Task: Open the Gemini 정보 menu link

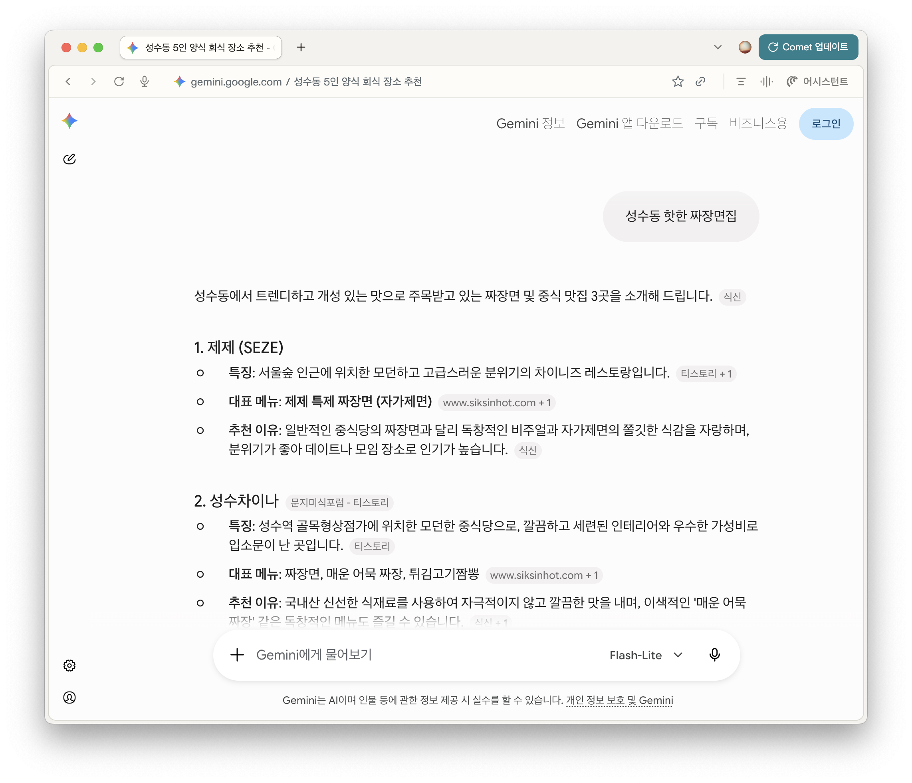Action: 530,124
